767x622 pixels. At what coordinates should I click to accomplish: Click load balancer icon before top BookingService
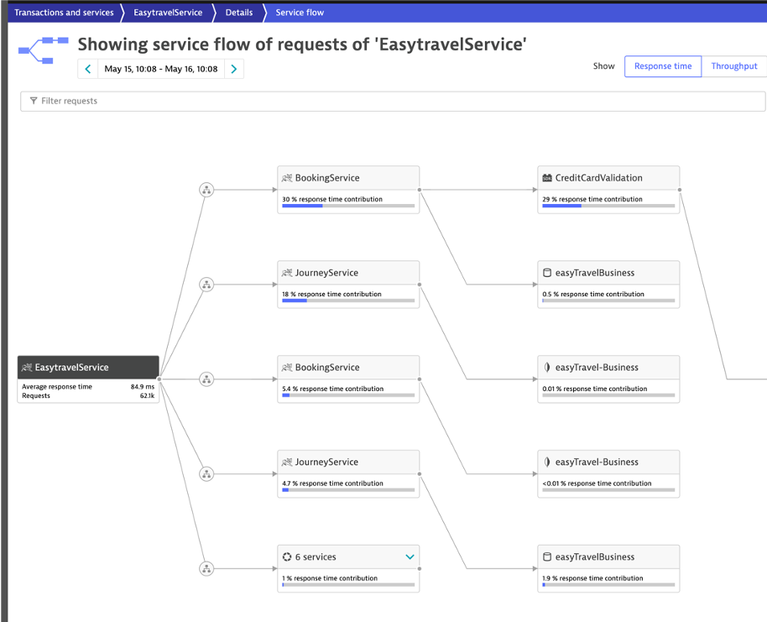coord(206,190)
